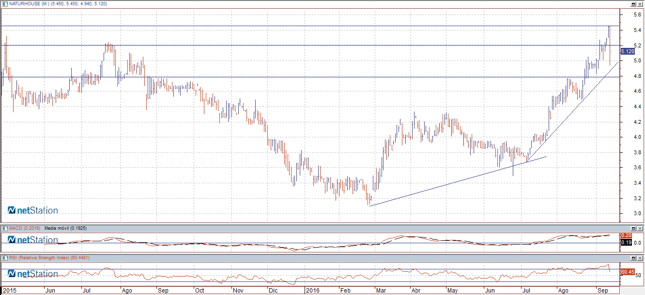Click the 2015 marker on time axis
645x295 pixels.
(x=10, y=291)
